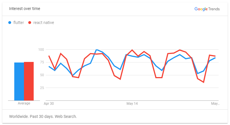
Task: Click the Average label under bars
Action: [x=24, y=103]
